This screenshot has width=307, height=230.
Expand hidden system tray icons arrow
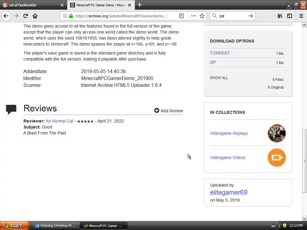[279, 226]
